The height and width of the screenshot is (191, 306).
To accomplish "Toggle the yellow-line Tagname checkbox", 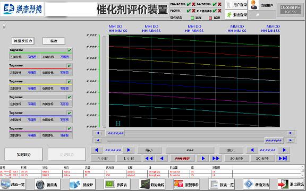I will click(x=70, y=82).
